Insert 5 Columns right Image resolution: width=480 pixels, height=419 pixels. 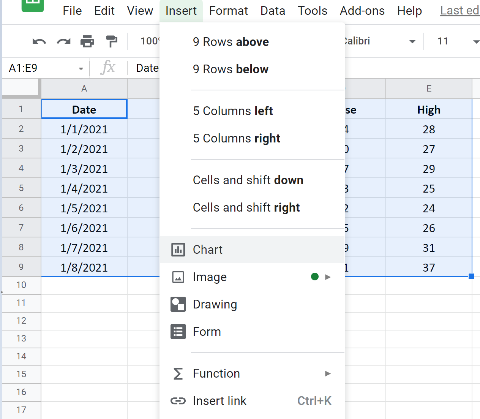pyautogui.click(x=236, y=138)
